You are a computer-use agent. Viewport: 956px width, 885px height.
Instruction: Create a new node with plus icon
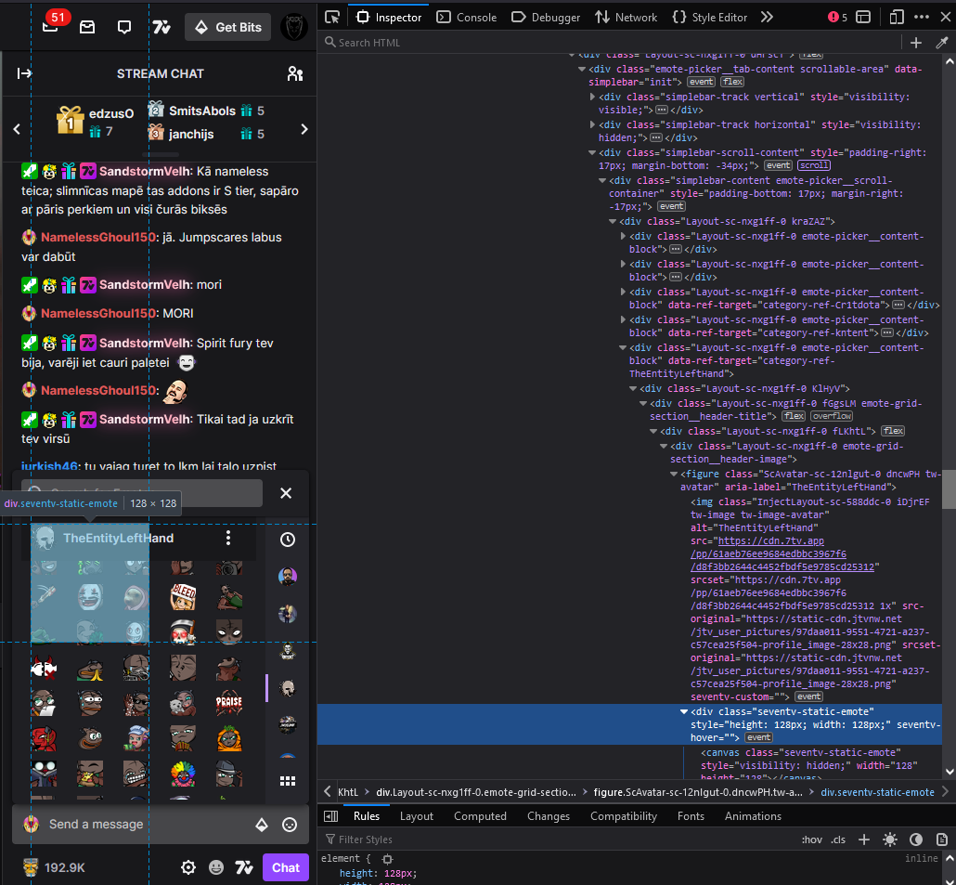tap(916, 42)
